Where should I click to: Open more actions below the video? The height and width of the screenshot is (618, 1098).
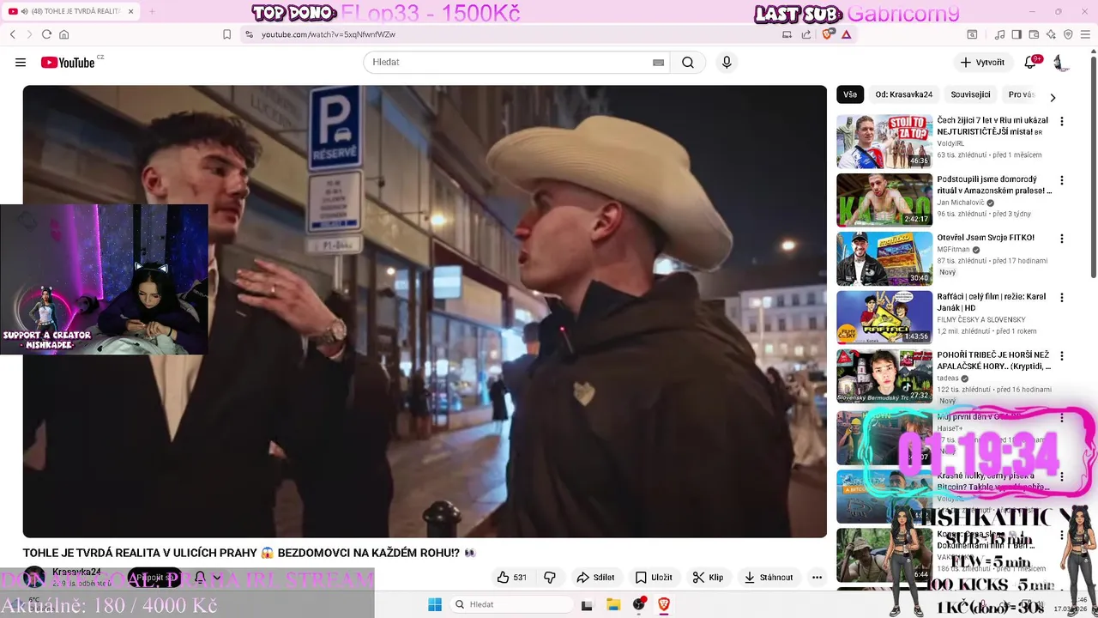(817, 578)
